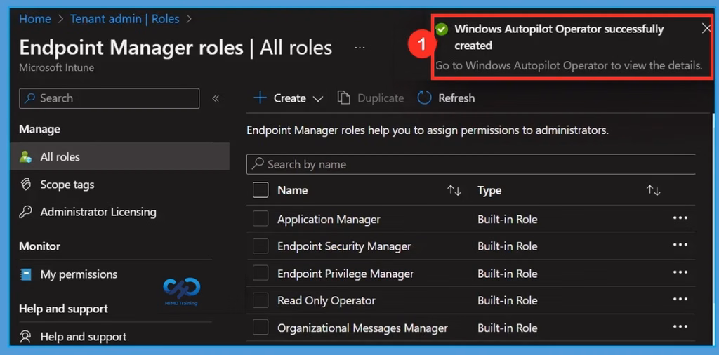This screenshot has height=355, width=719.
Task: Open the more options menu for Endpoint Security Manager
Action: tap(680, 245)
